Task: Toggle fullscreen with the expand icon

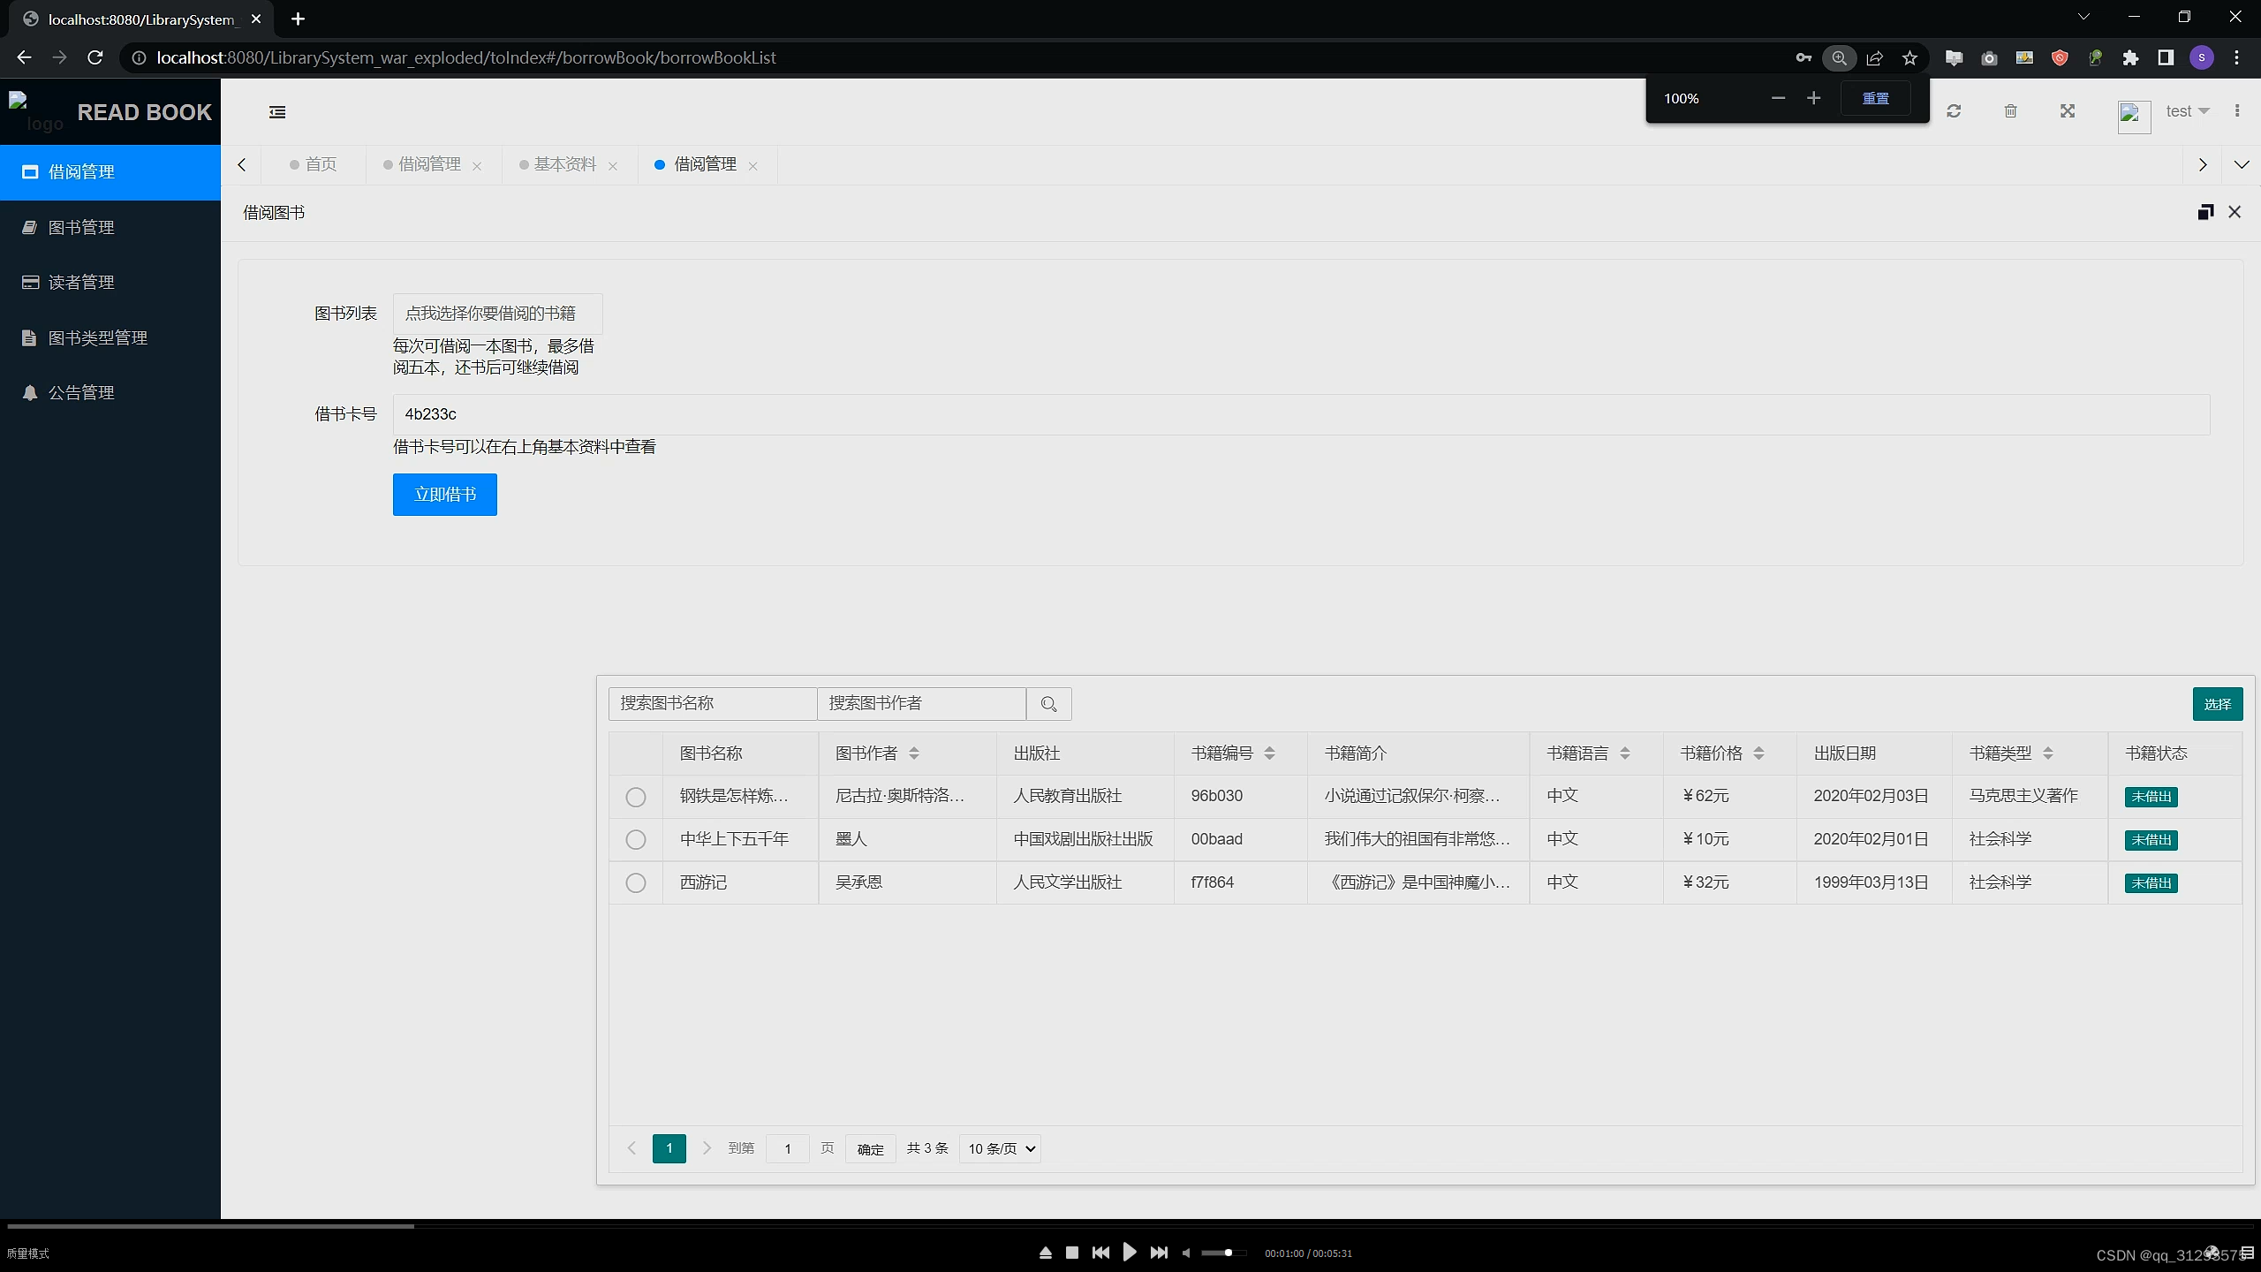Action: (2068, 111)
